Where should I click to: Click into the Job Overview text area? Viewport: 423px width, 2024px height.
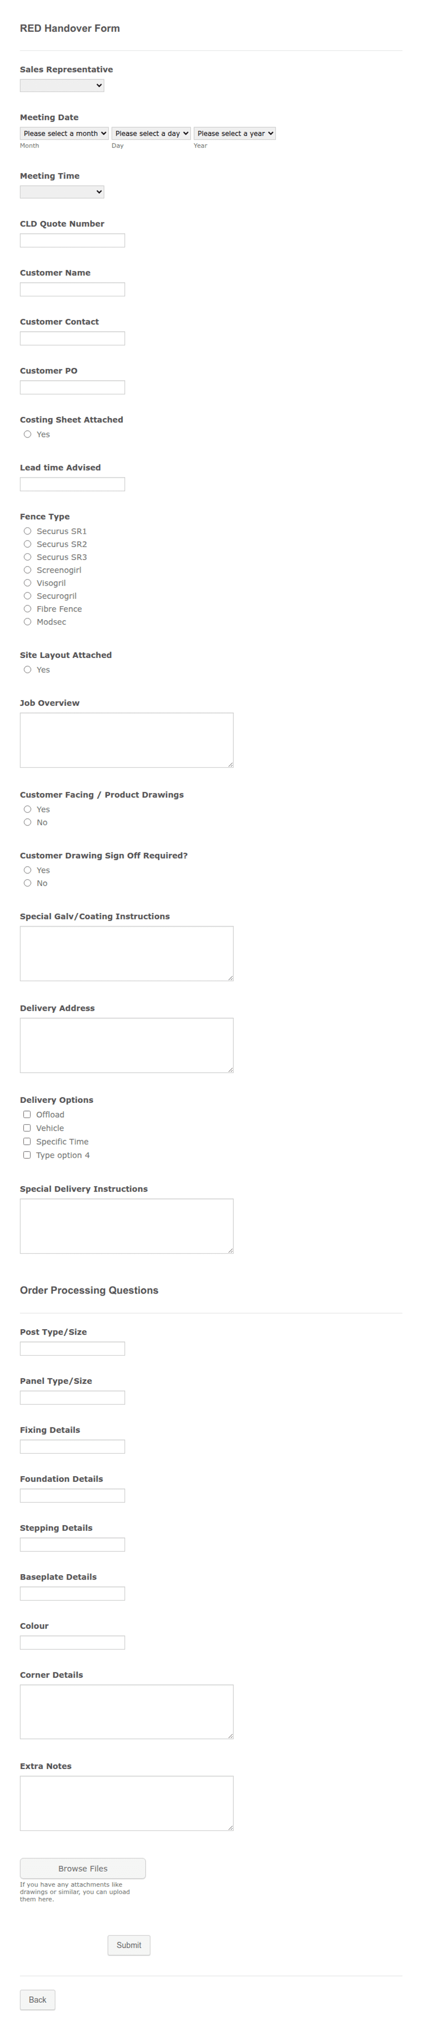point(126,740)
